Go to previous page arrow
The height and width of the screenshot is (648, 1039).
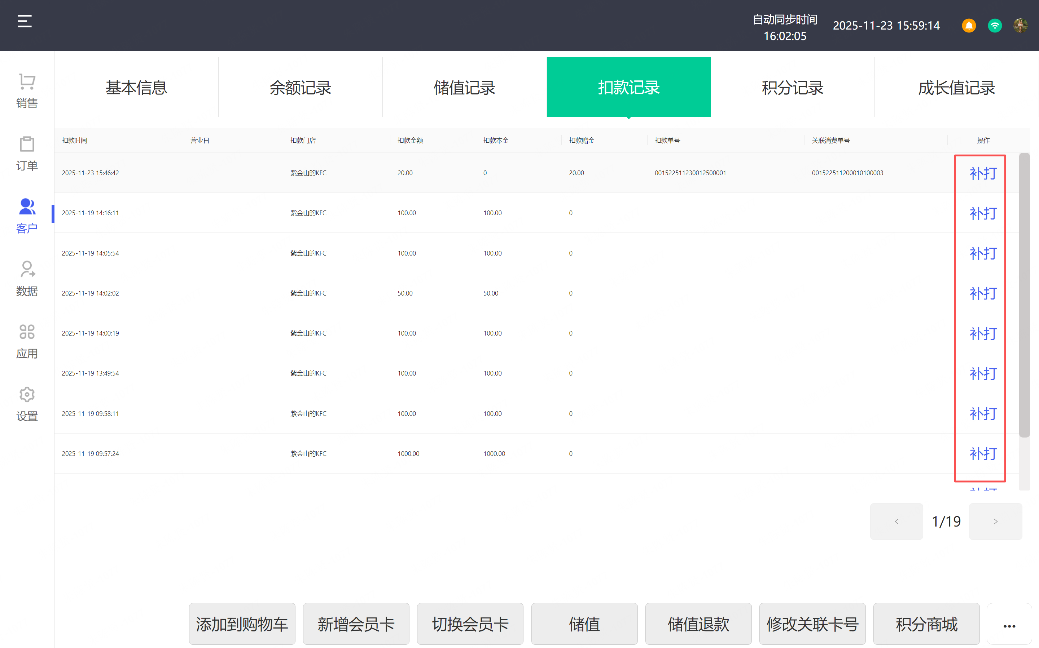coord(896,521)
